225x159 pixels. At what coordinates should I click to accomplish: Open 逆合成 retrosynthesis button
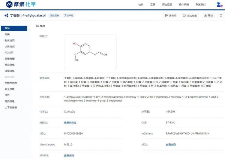[x=171, y=15]
